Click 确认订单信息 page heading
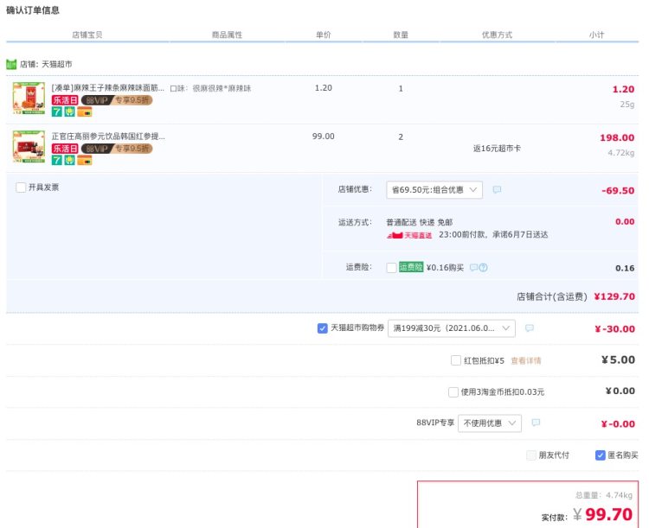Screen dimensions: 649x528 (x=33, y=10)
